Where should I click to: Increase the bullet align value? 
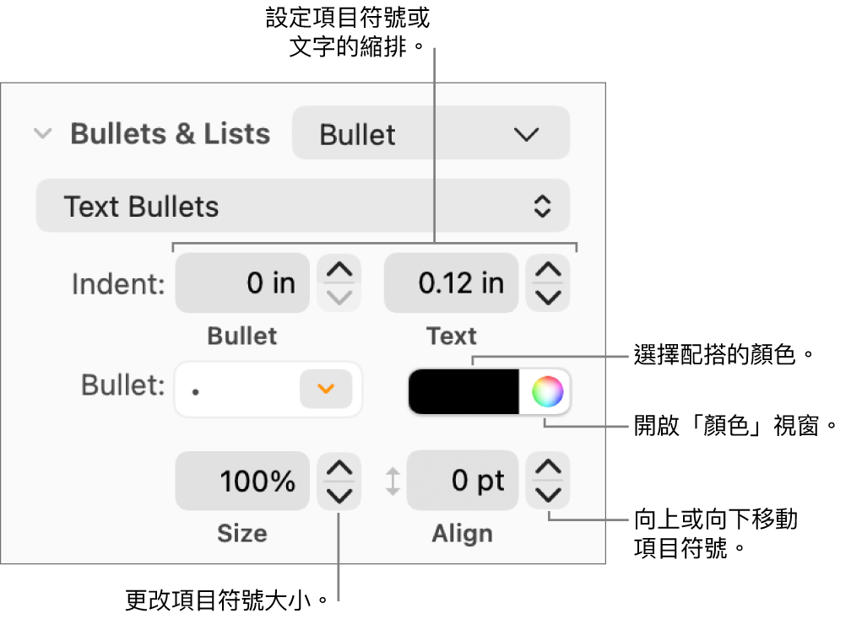pyautogui.click(x=548, y=468)
